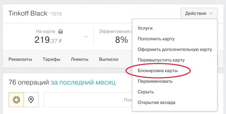Expand the card balance chevron
The height and width of the screenshot is (114, 226).
click(x=86, y=37)
